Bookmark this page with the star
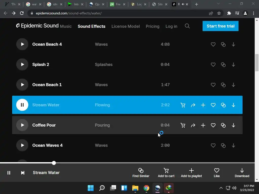The height and width of the screenshot is (194, 259). pyautogui.click(x=219, y=13)
